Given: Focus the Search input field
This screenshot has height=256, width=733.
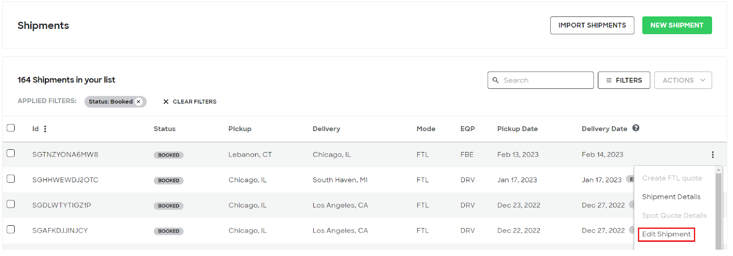Looking at the screenshot, I should coord(541,80).
